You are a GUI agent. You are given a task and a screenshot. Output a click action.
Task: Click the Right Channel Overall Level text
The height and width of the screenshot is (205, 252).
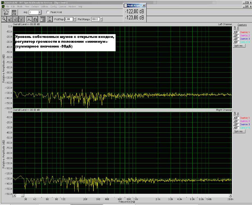[26, 110]
